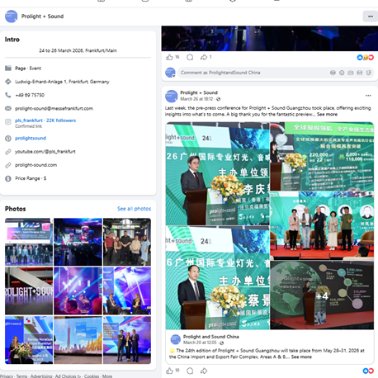Expand 'See more' in the shared Guangzhou post
Image resolution: width=378 pixels, height=378 pixels.
pos(301,357)
